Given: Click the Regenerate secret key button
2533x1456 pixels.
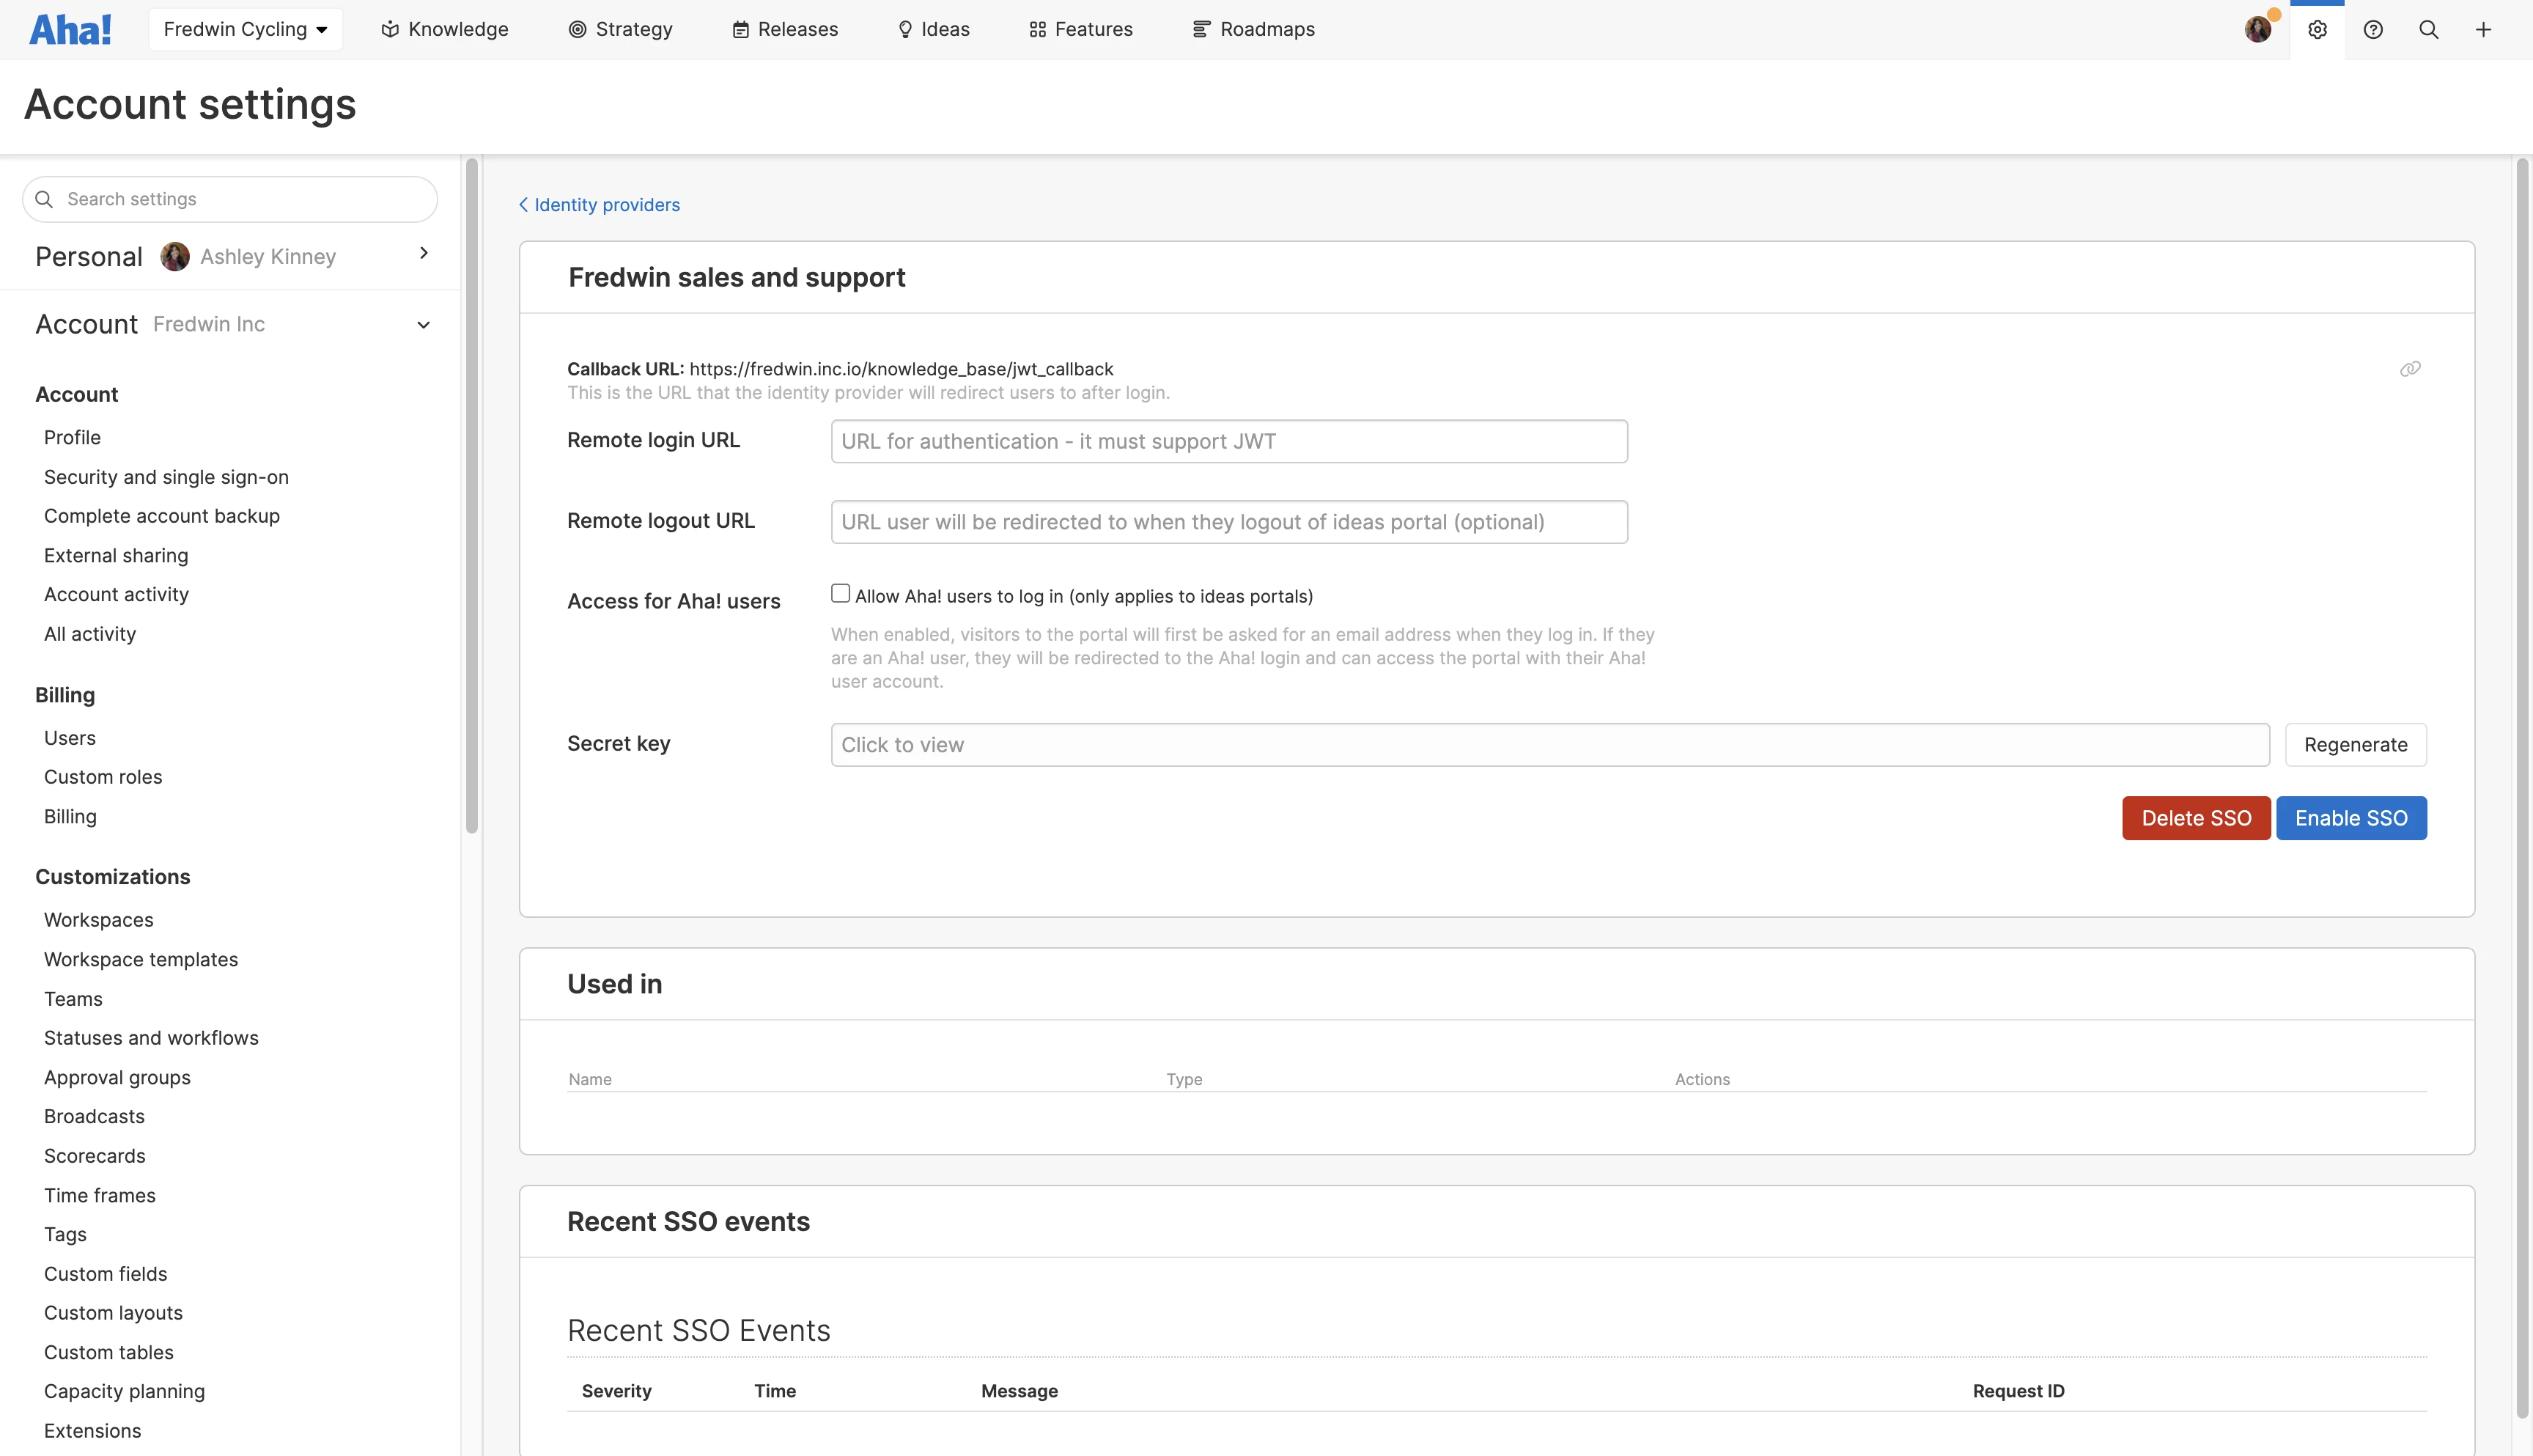Looking at the screenshot, I should coord(2355,745).
